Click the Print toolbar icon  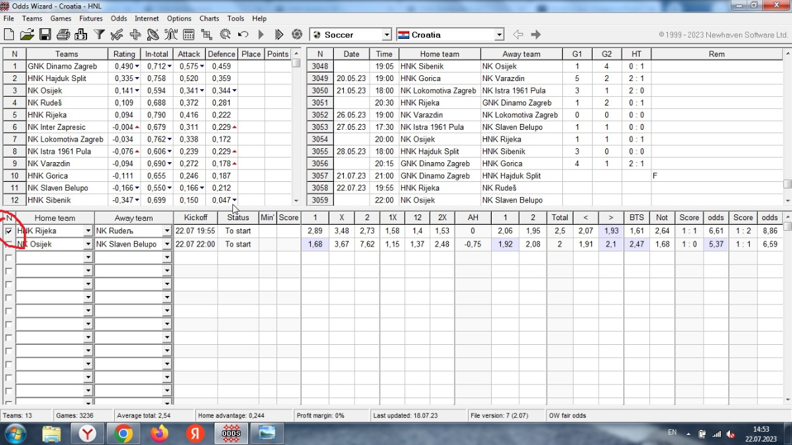(63, 34)
